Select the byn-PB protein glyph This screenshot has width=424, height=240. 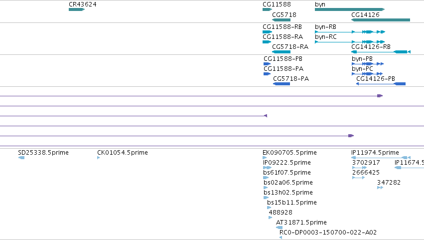pos(368,64)
